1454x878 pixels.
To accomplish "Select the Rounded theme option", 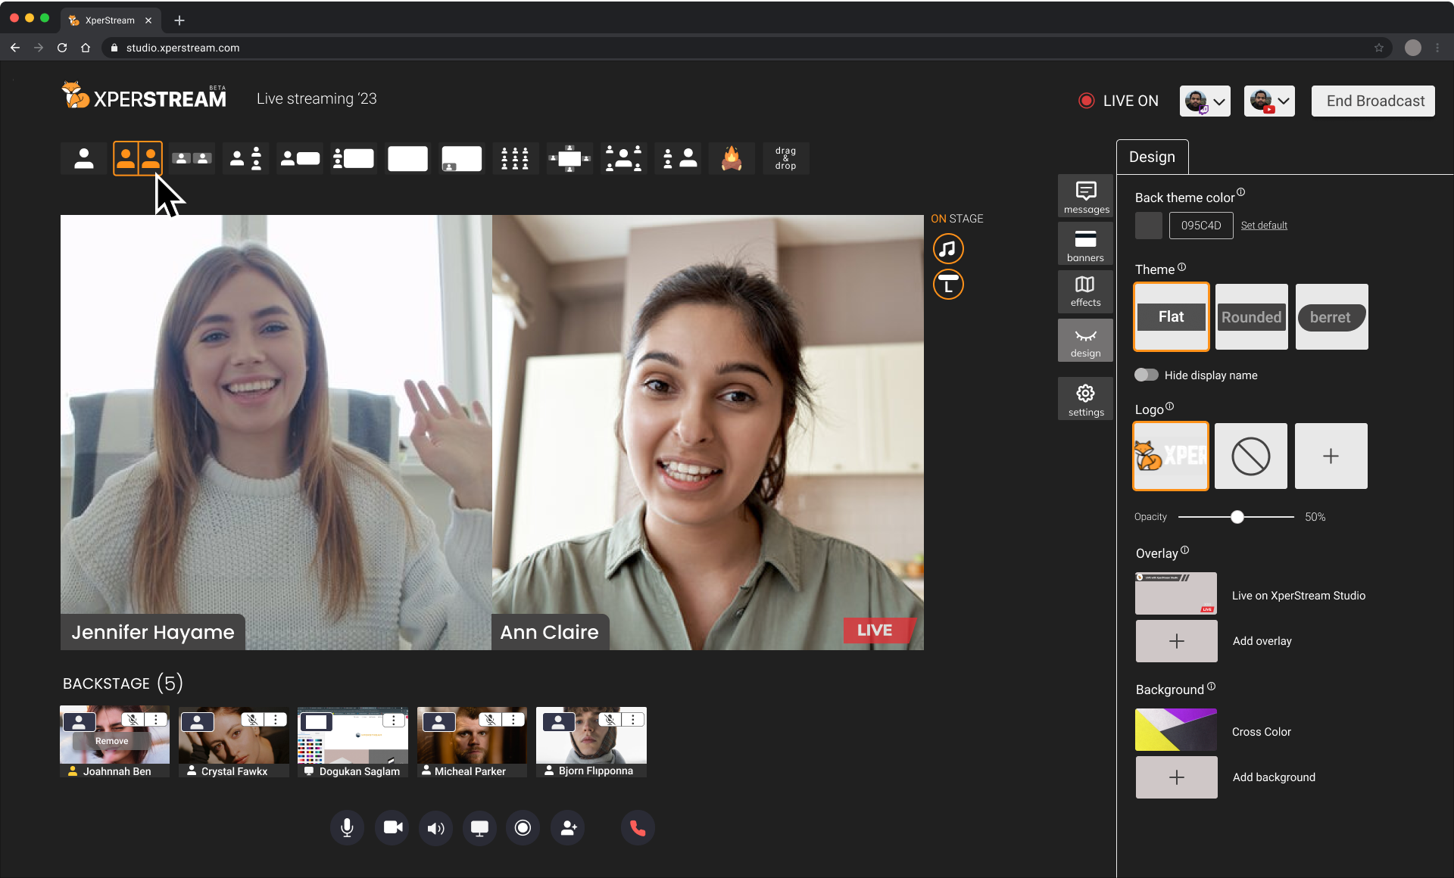I will click(1251, 317).
